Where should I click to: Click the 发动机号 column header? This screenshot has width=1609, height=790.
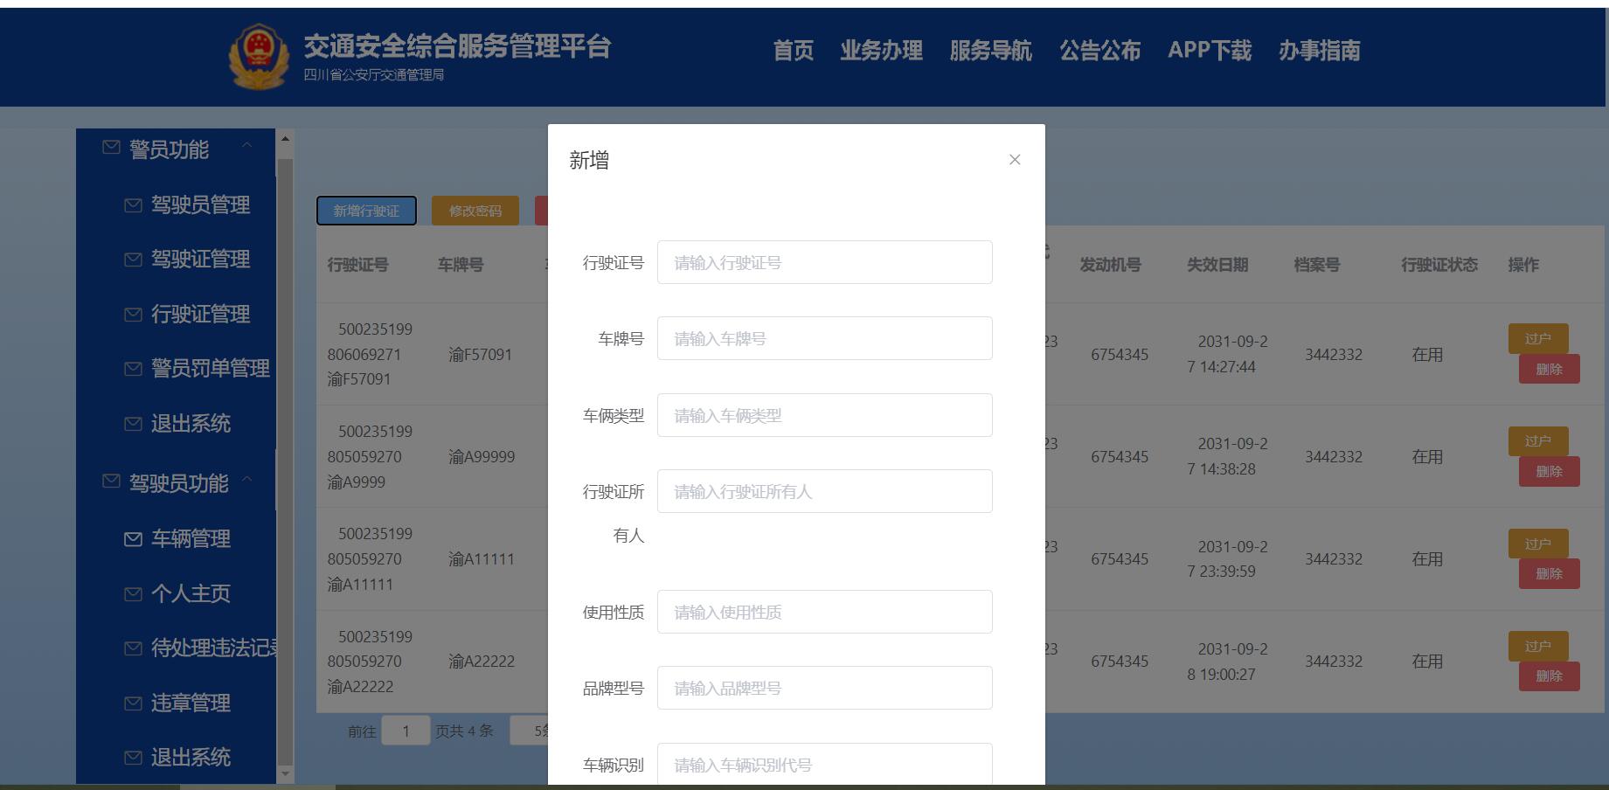(1110, 265)
